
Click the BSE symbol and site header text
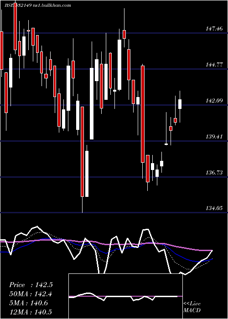click(38, 5)
